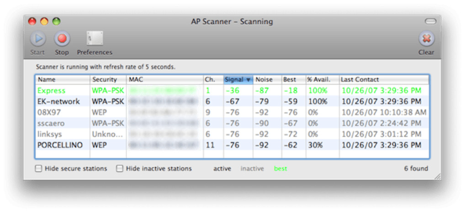Sort by the % Avail. column header
This screenshot has height=212, width=466.
pyautogui.click(x=323, y=79)
